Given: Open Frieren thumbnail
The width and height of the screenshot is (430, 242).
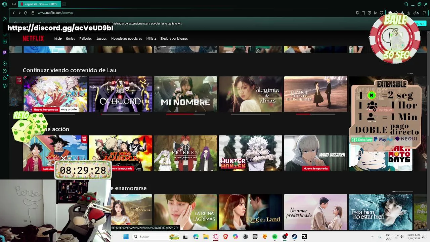Looking at the screenshot, I should [x=185, y=153].
